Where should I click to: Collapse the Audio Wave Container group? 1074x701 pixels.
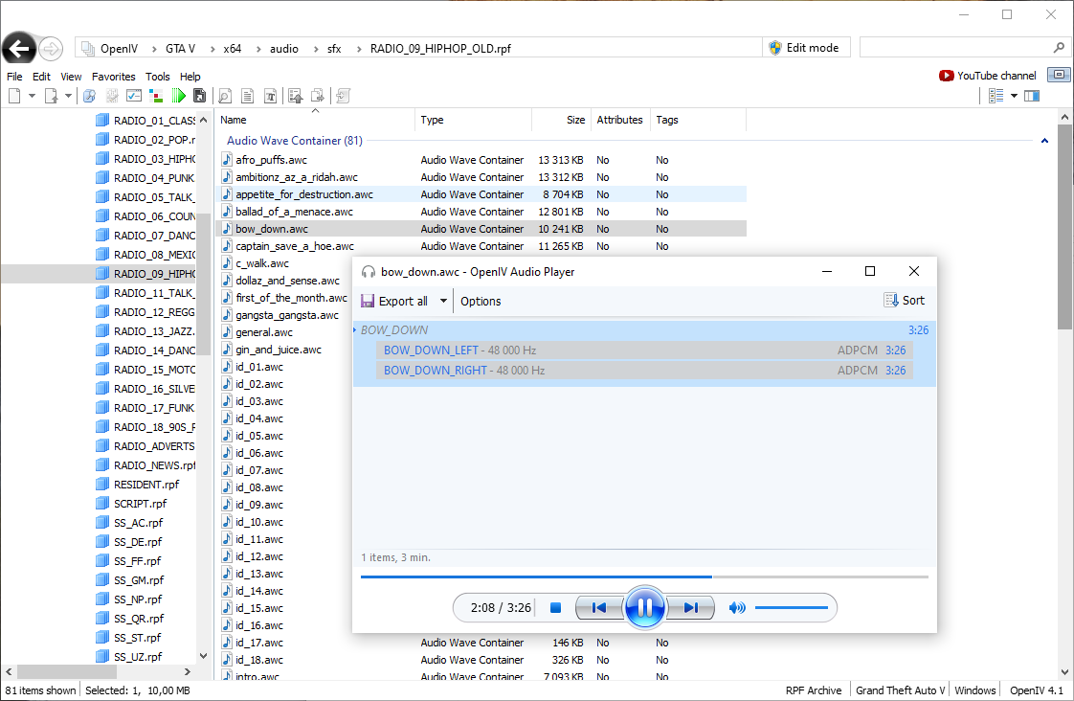coord(1044,141)
